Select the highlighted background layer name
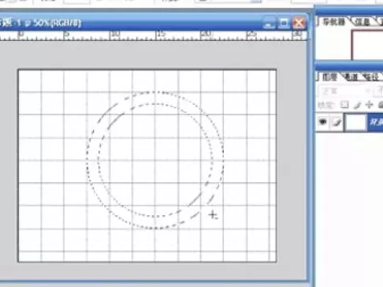The image size is (383, 287). (376, 122)
